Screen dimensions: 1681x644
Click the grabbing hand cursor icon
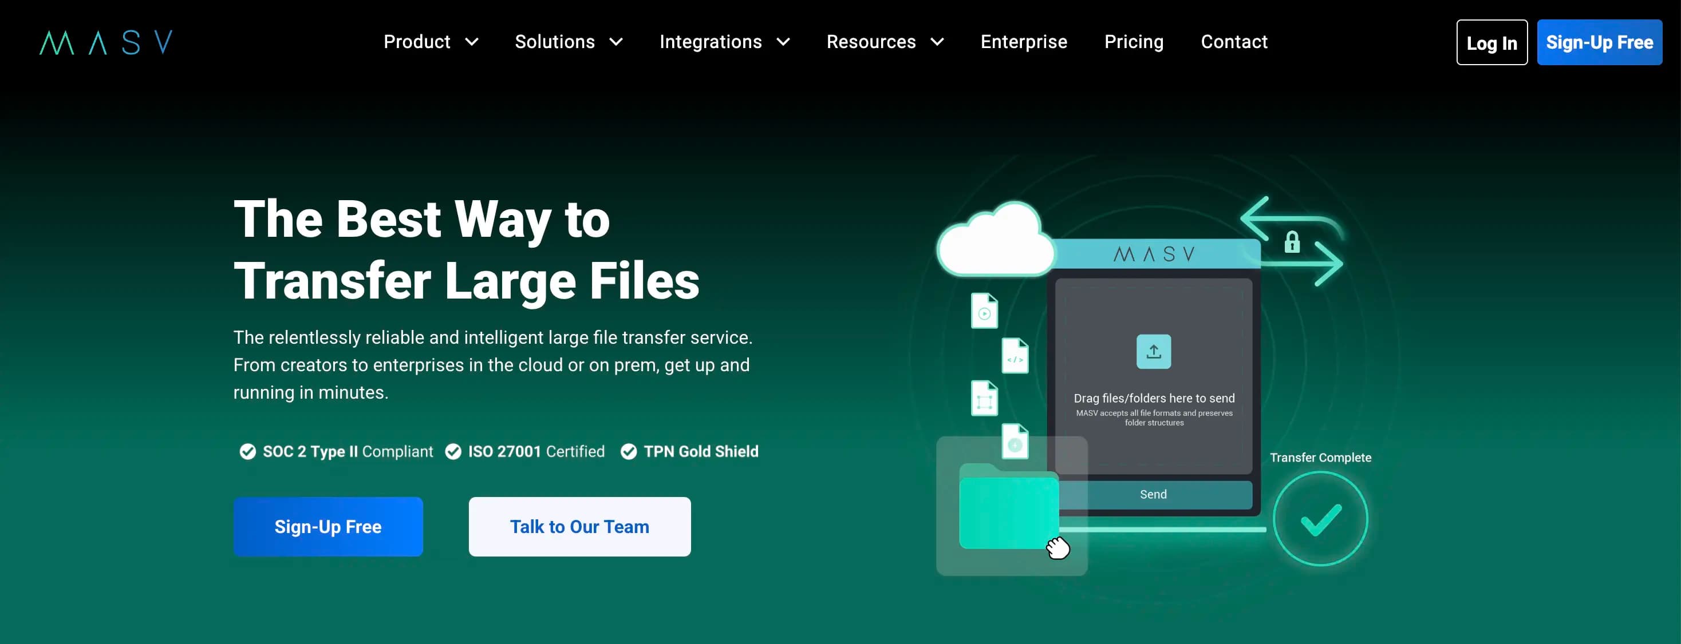1058,548
